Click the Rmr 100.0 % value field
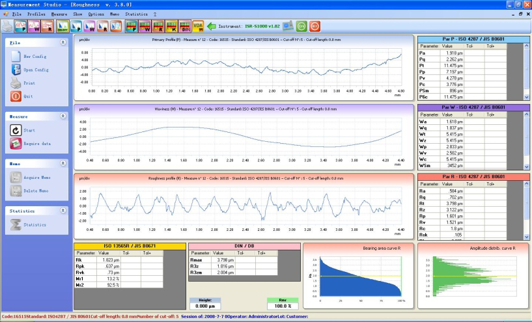 coord(282,305)
